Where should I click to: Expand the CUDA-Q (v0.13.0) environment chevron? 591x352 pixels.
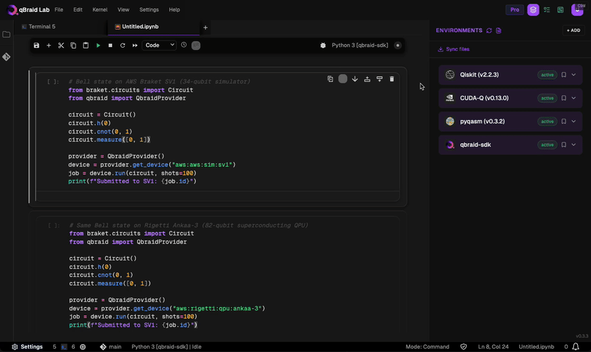pyautogui.click(x=574, y=98)
